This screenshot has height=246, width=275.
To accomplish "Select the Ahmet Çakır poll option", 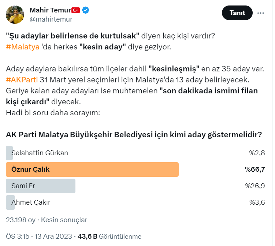I will pos(31,202).
